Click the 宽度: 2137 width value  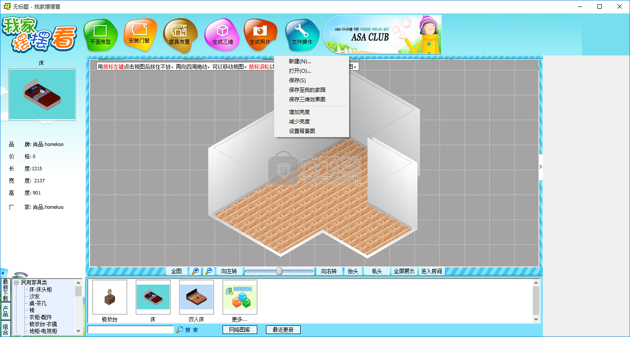coord(27,181)
